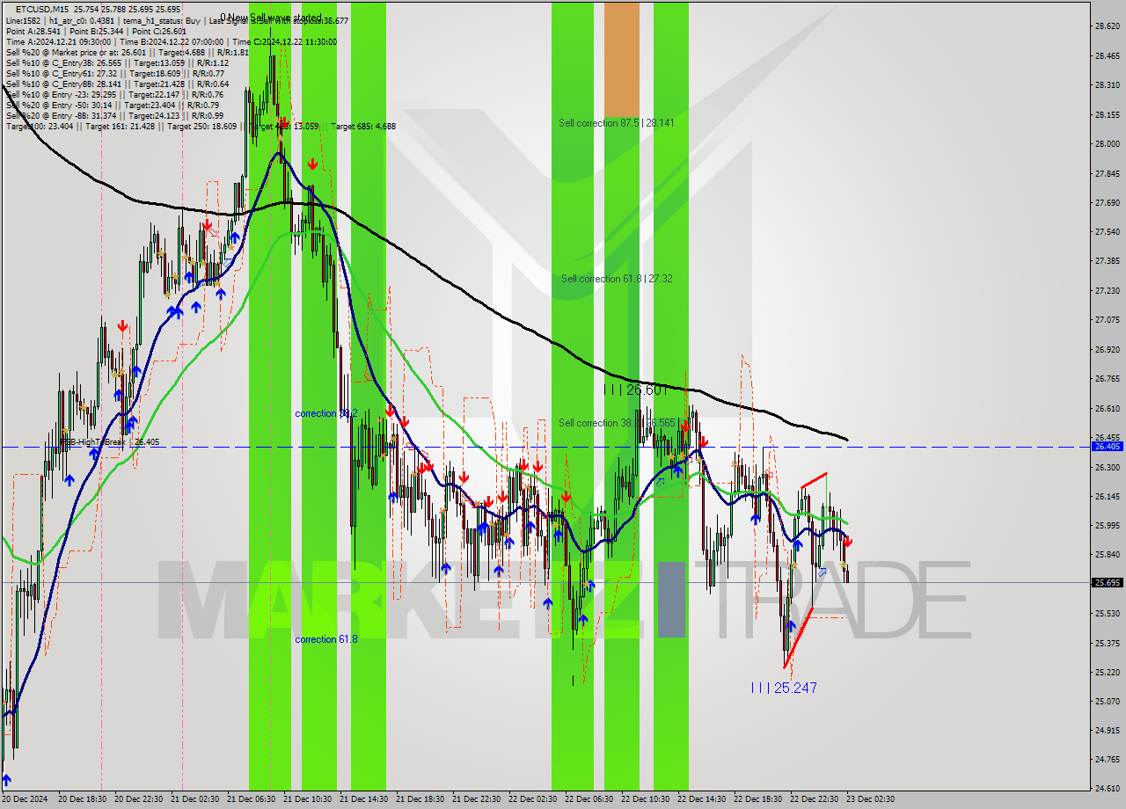
Task: Click the '22 Dec 10:30' time label
Action: click(645, 799)
